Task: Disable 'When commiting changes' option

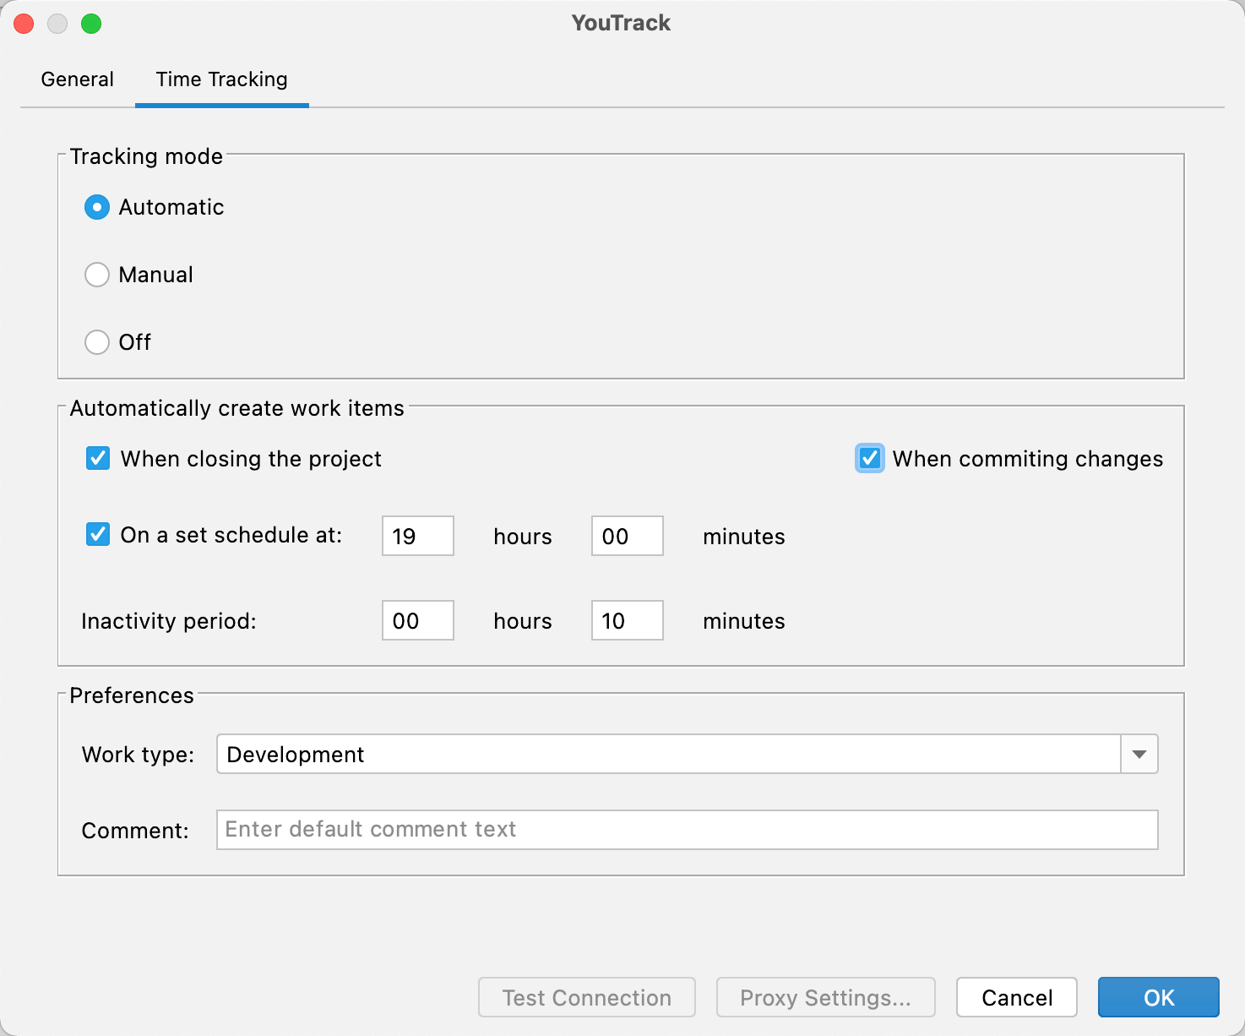Action: point(869,458)
